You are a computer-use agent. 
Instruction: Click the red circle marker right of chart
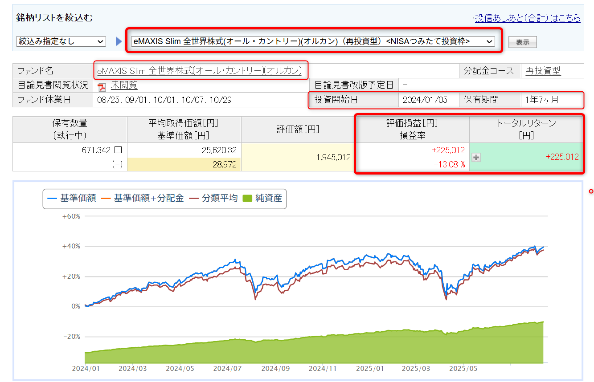point(591,191)
